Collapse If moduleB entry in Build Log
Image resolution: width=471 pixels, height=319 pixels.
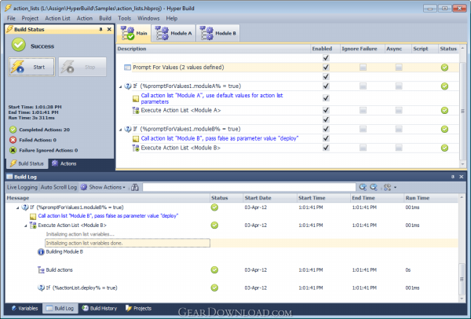point(17,207)
